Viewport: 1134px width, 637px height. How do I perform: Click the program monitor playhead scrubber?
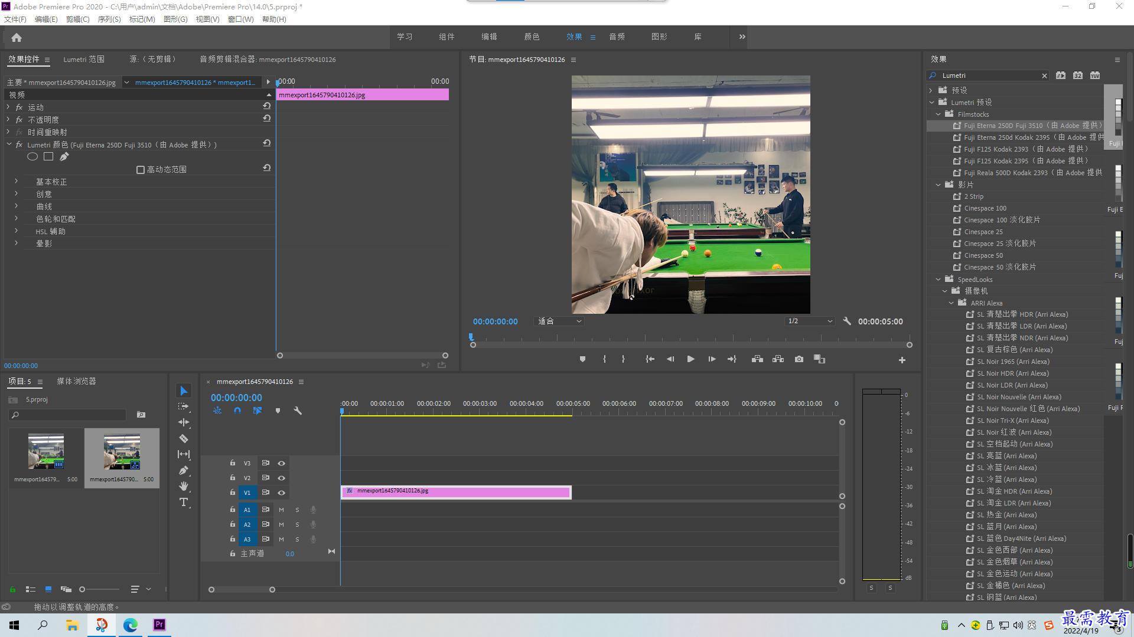coord(471,337)
